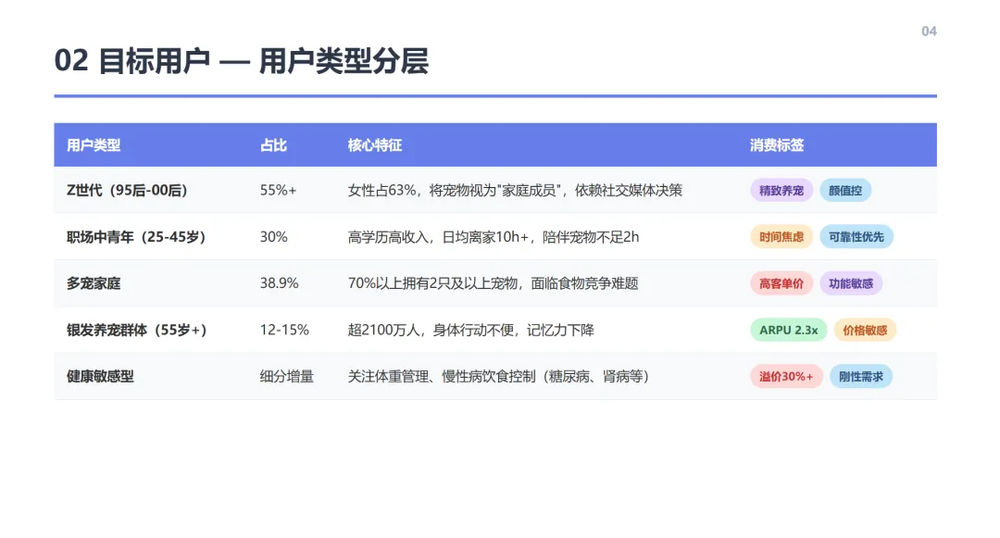This screenshot has height=538, width=1000.
Task: Click the 颜值控 tag
Action: tap(845, 191)
